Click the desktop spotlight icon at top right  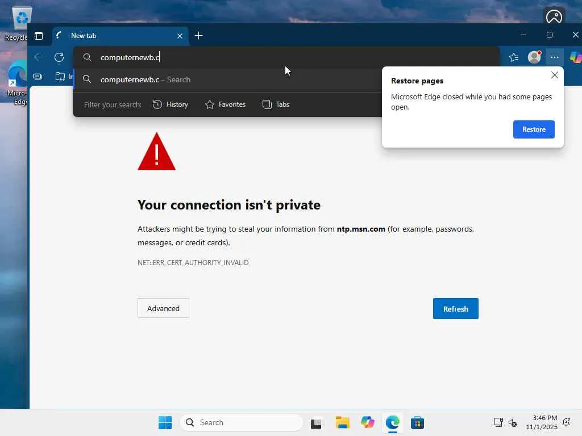pos(554,16)
